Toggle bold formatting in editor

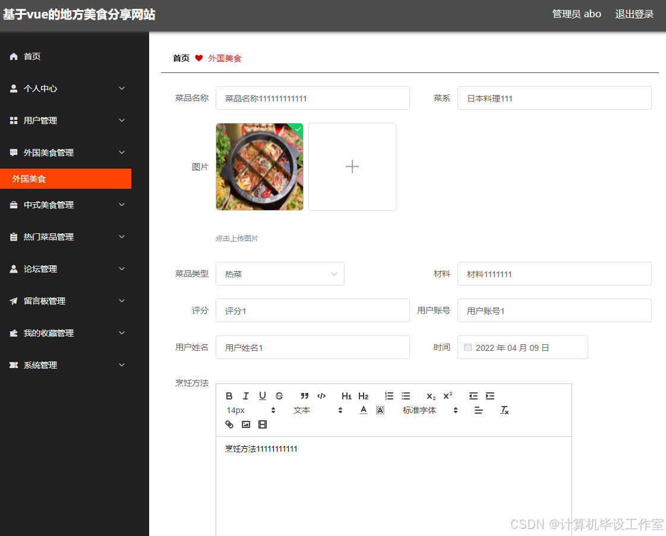(229, 396)
